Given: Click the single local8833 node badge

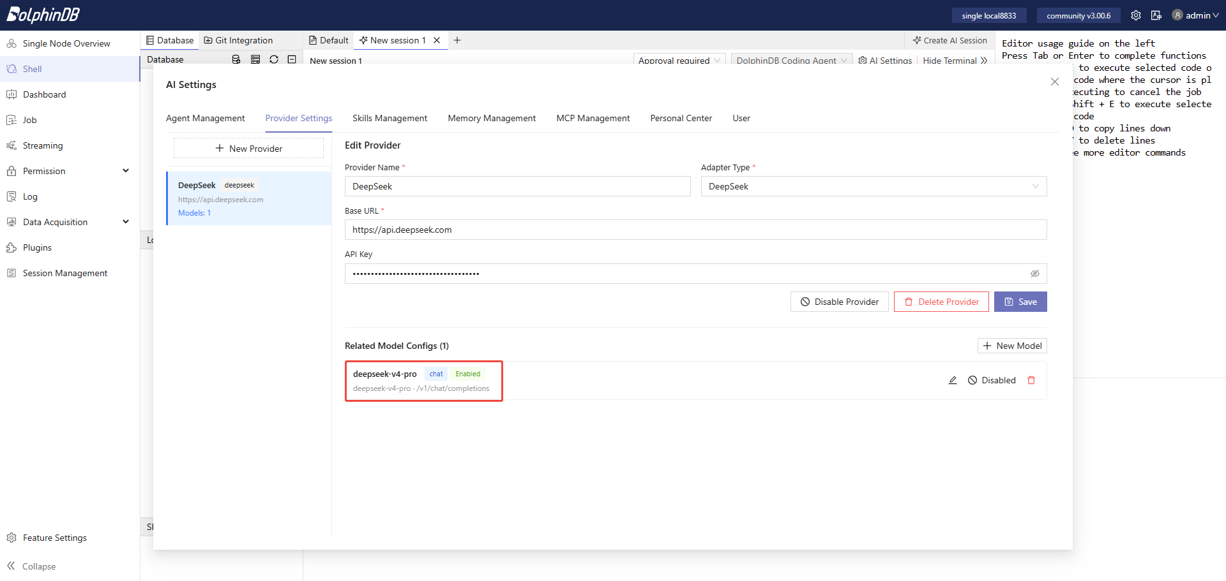Looking at the screenshot, I should tap(989, 15).
